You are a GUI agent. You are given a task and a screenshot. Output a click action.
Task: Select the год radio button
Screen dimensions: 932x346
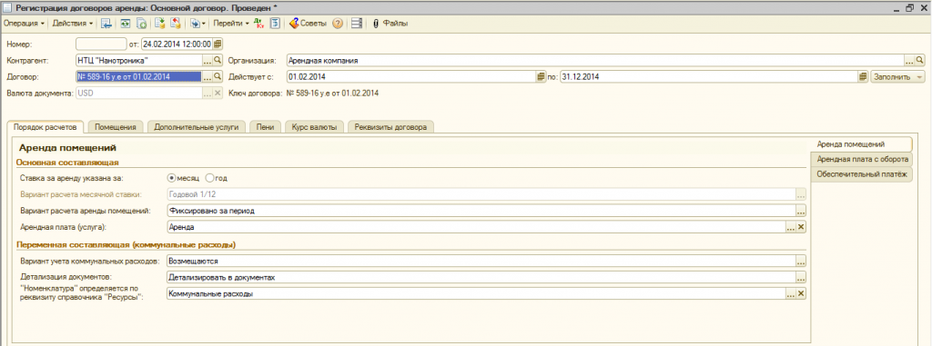pyautogui.click(x=209, y=177)
